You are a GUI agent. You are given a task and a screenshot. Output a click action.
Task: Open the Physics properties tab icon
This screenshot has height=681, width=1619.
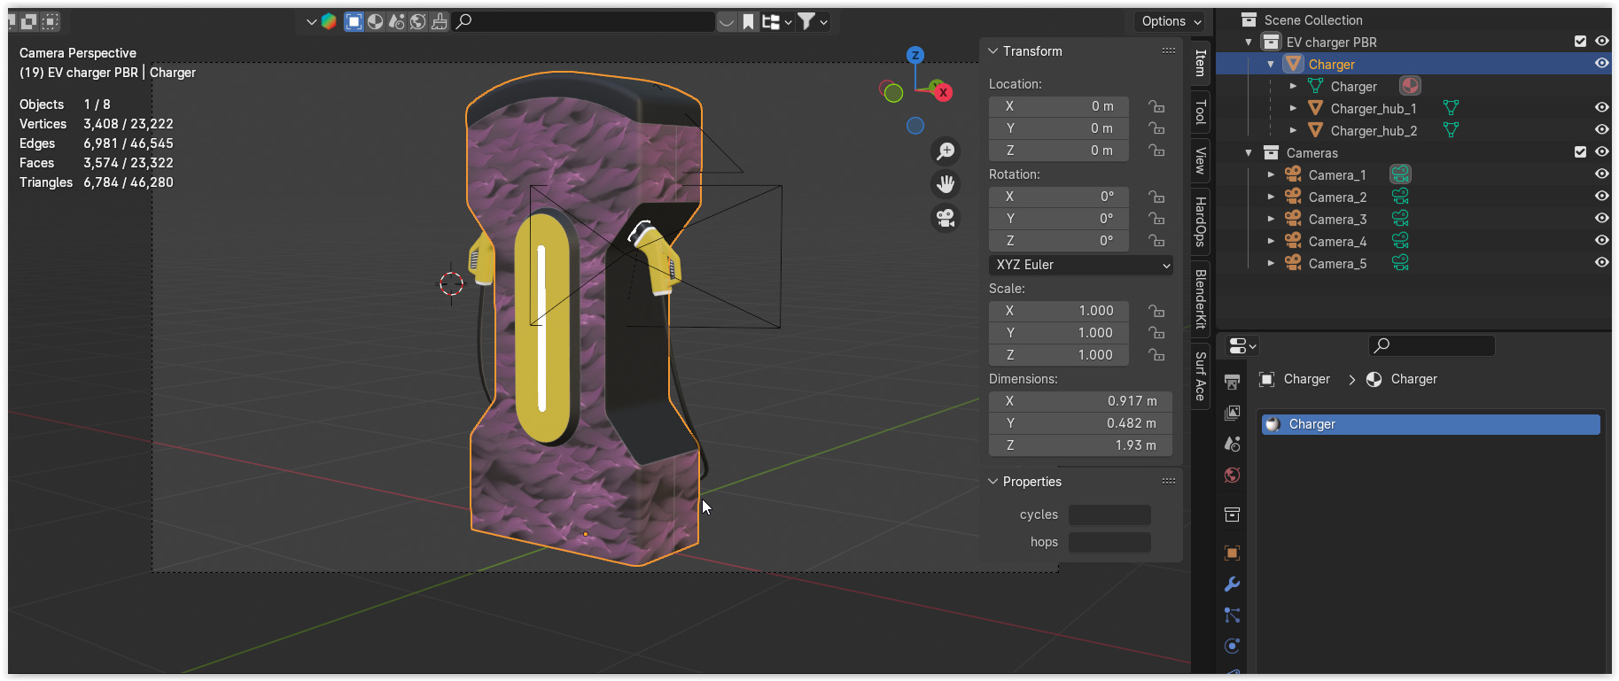(x=1232, y=646)
